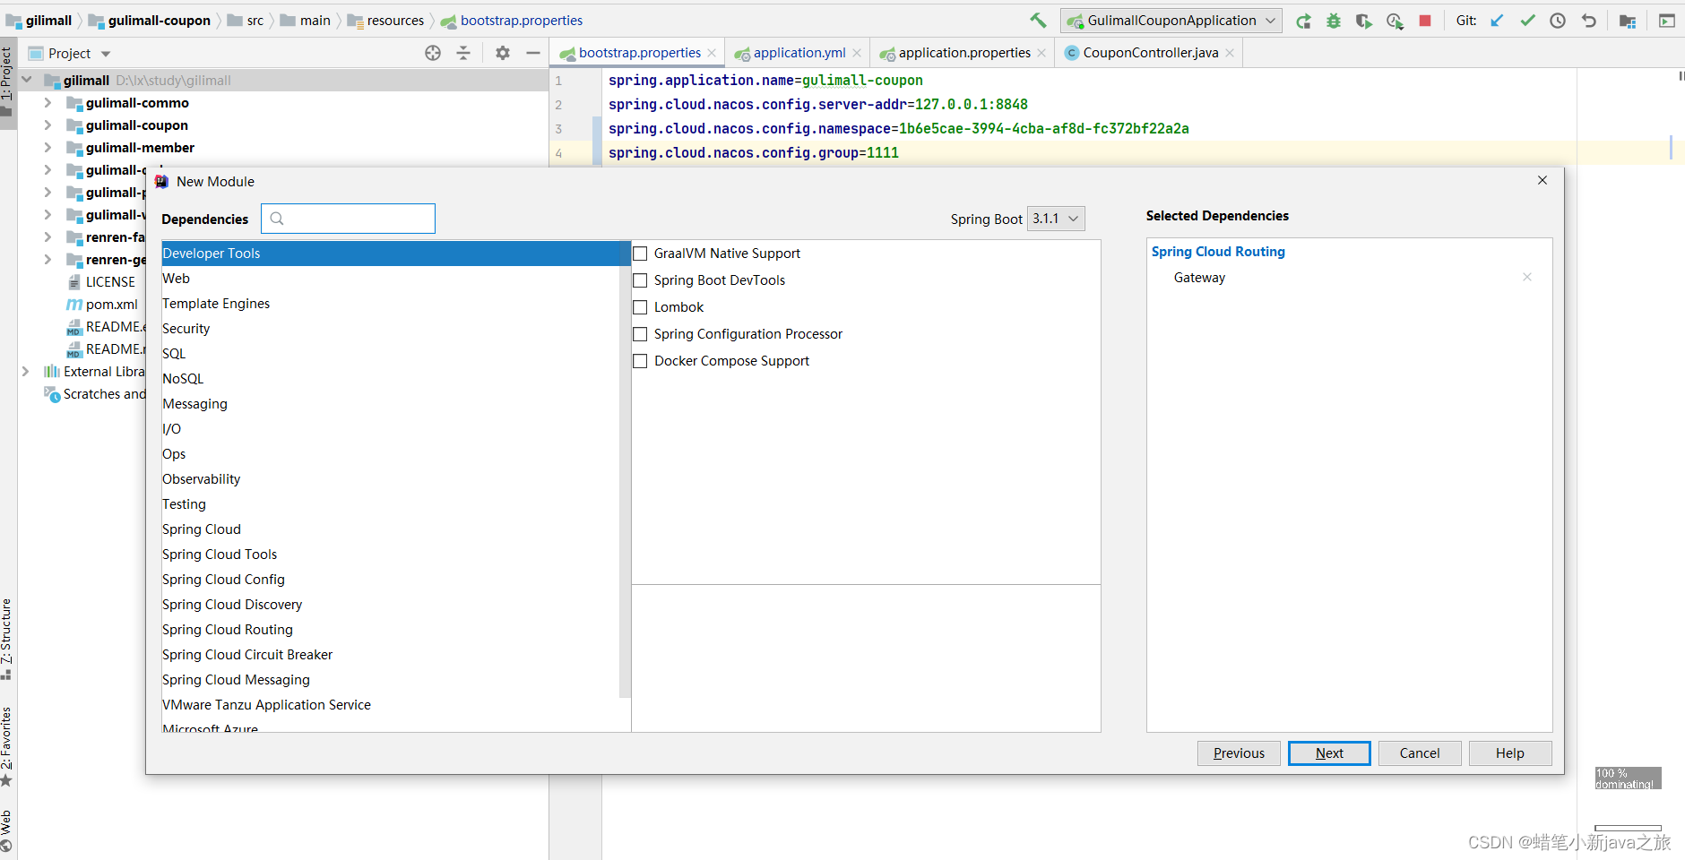Stop the running application with red square
This screenshot has width=1685, height=860.
pos(1425,21)
